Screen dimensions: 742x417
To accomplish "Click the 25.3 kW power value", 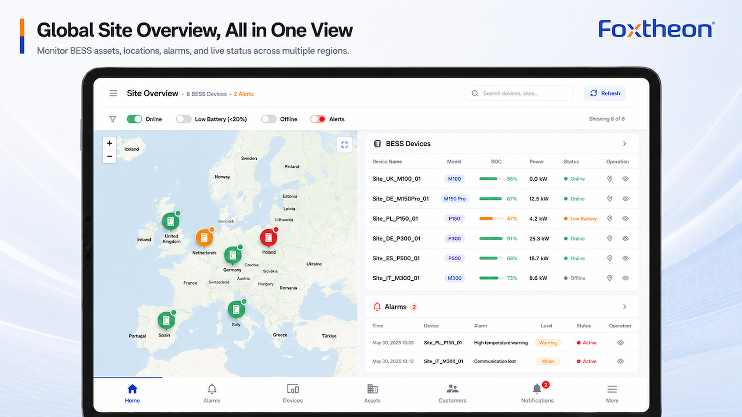I will (x=539, y=239).
